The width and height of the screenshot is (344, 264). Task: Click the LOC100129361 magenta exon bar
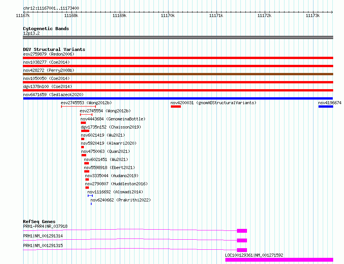(x=279, y=260)
